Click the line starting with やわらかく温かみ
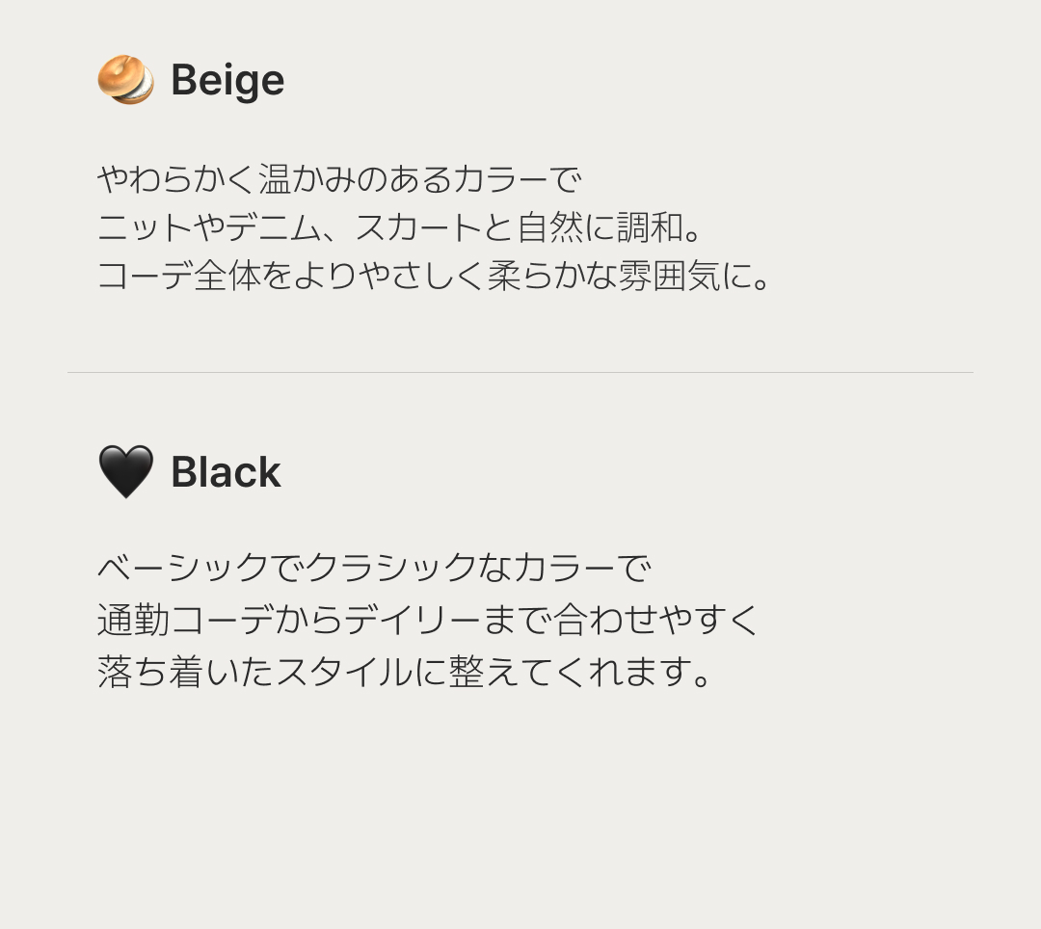Screen dimensions: 1041x929 click(x=339, y=179)
